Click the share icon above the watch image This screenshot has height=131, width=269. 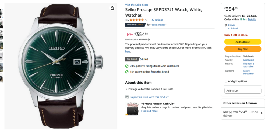coord(112,8)
